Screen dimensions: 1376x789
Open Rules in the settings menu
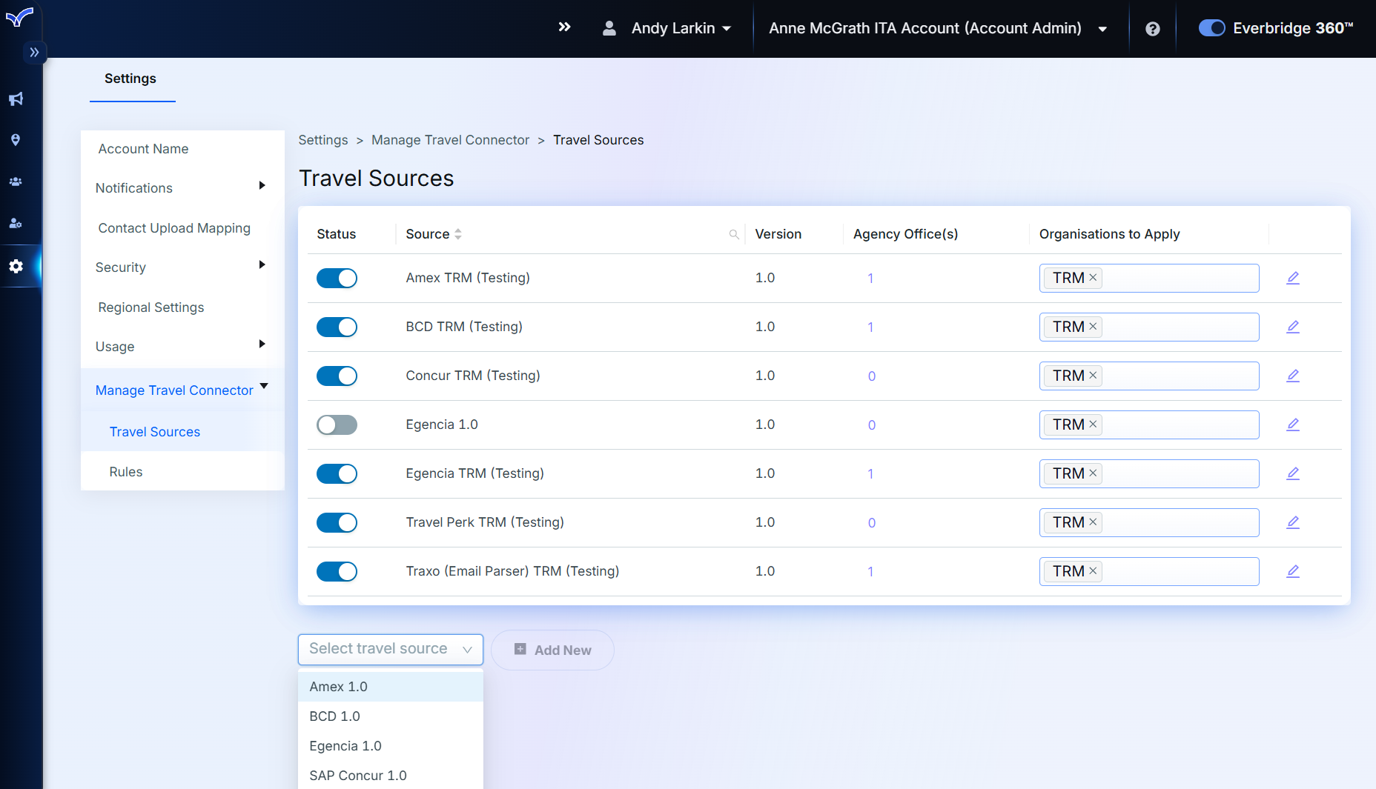pyautogui.click(x=126, y=472)
